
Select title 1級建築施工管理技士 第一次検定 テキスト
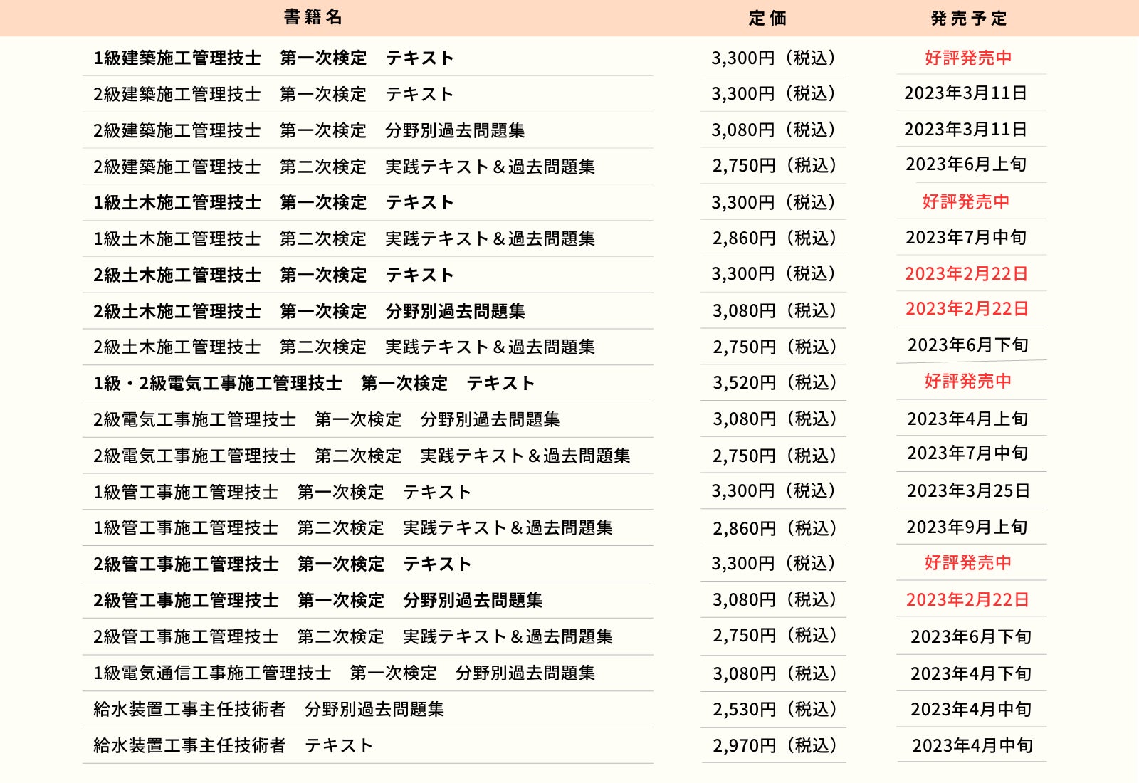tap(273, 58)
